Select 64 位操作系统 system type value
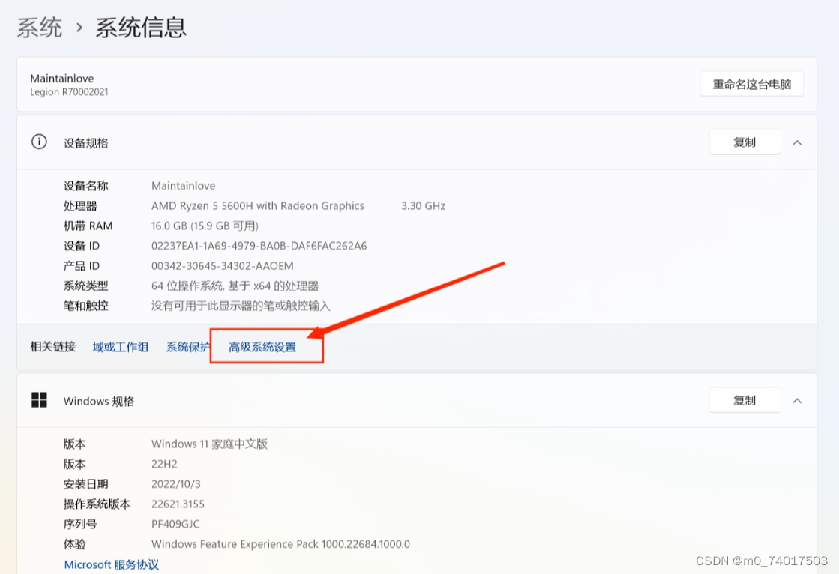Viewport: 839px width, 574px height. click(x=235, y=286)
